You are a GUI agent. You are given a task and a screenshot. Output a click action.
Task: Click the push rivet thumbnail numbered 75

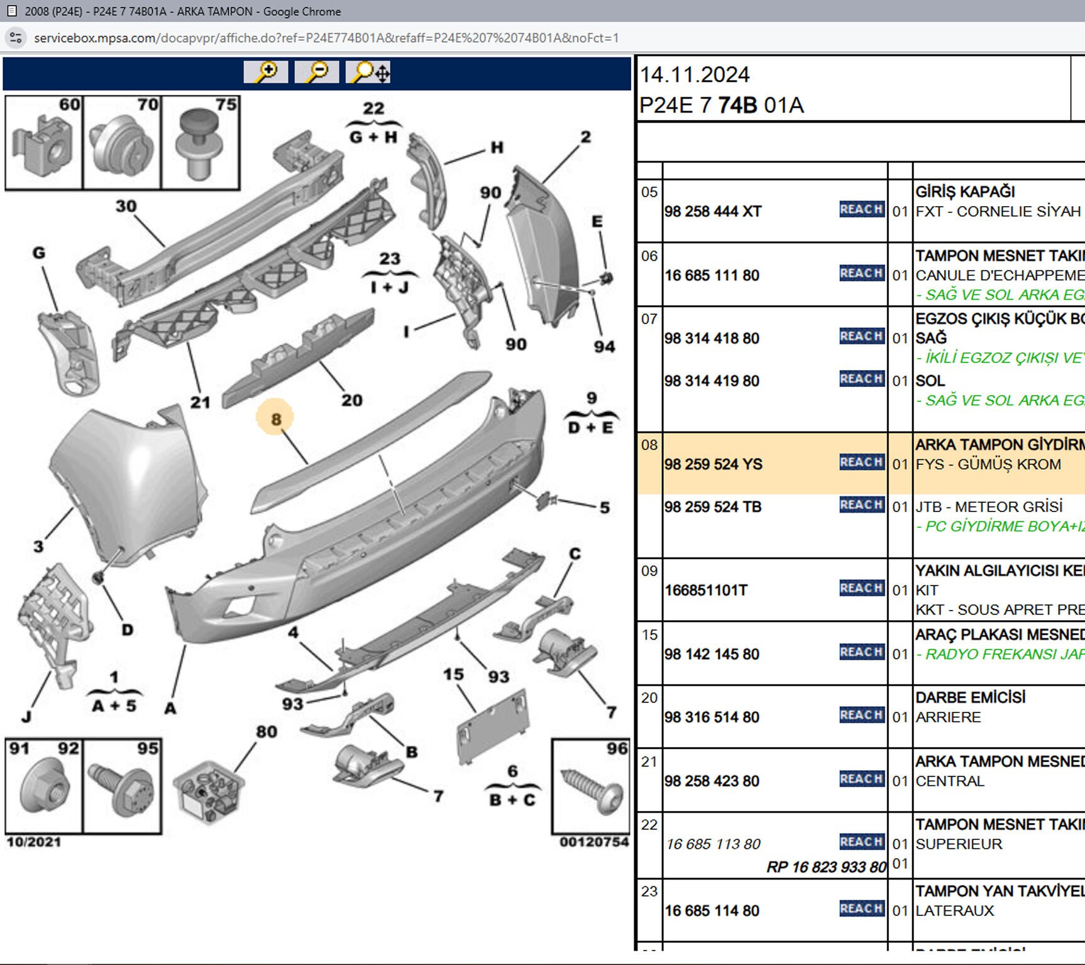(201, 143)
